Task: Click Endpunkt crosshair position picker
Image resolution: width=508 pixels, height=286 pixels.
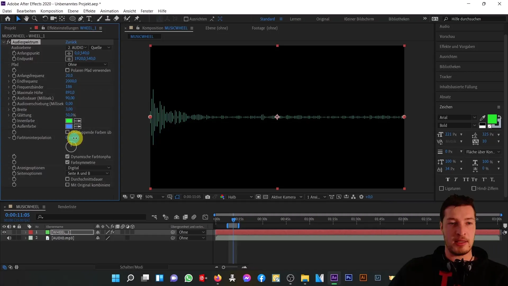Action: [69, 59]
